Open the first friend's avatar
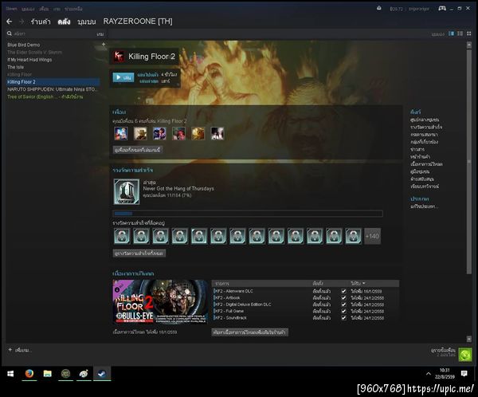The image size is (478, 397). point(121,134)
